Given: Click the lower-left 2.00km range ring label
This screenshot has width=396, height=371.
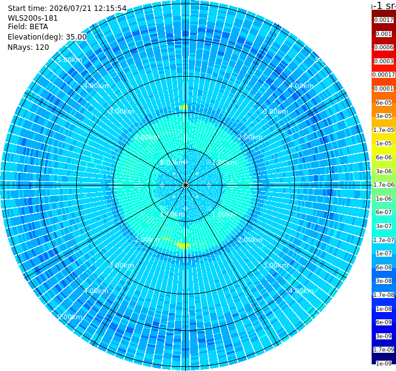Looking at the screenshot, I should click(147, 240).
